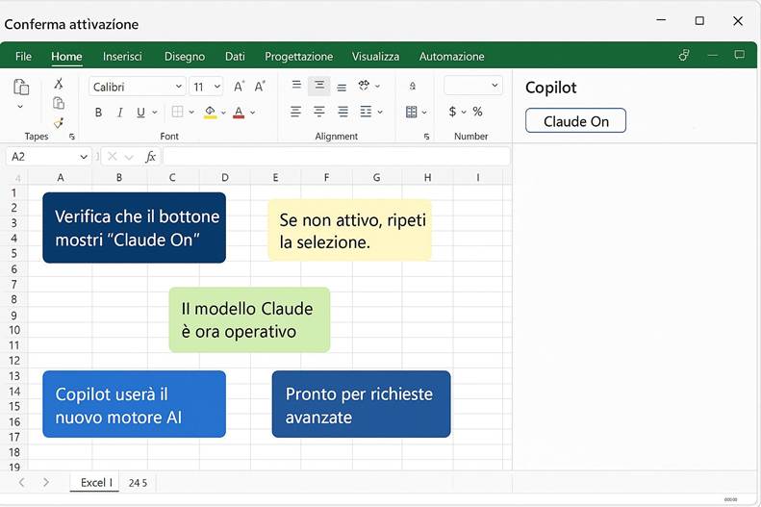Click the Format Painter brush icon
Viewport: 761px width, 507px height.
59,123
